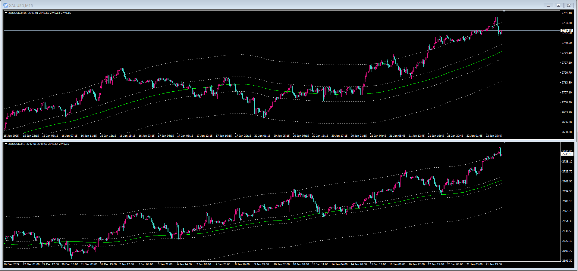Viewport: 578px width, 271px height.
Task: Click the chart window icon in the title bar
Action: point(5,5)
